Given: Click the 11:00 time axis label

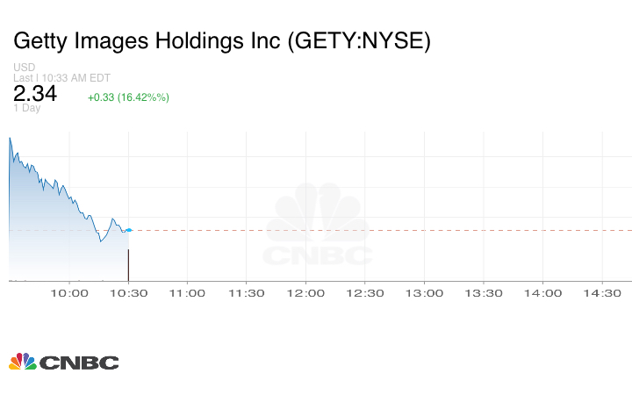Looking at the screenshot, I should 187,293.
